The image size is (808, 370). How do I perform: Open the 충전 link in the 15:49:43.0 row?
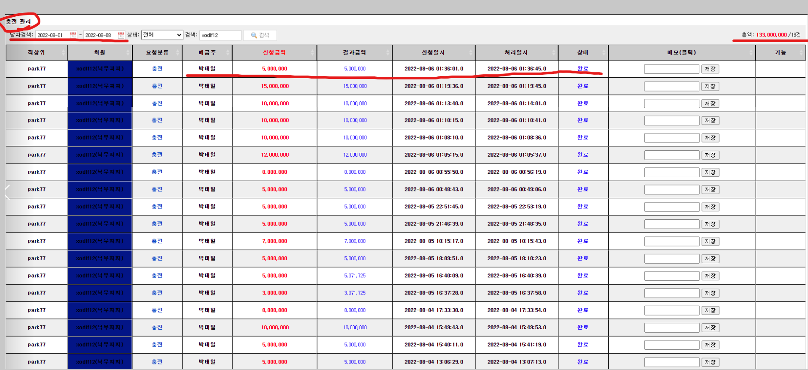157,327
